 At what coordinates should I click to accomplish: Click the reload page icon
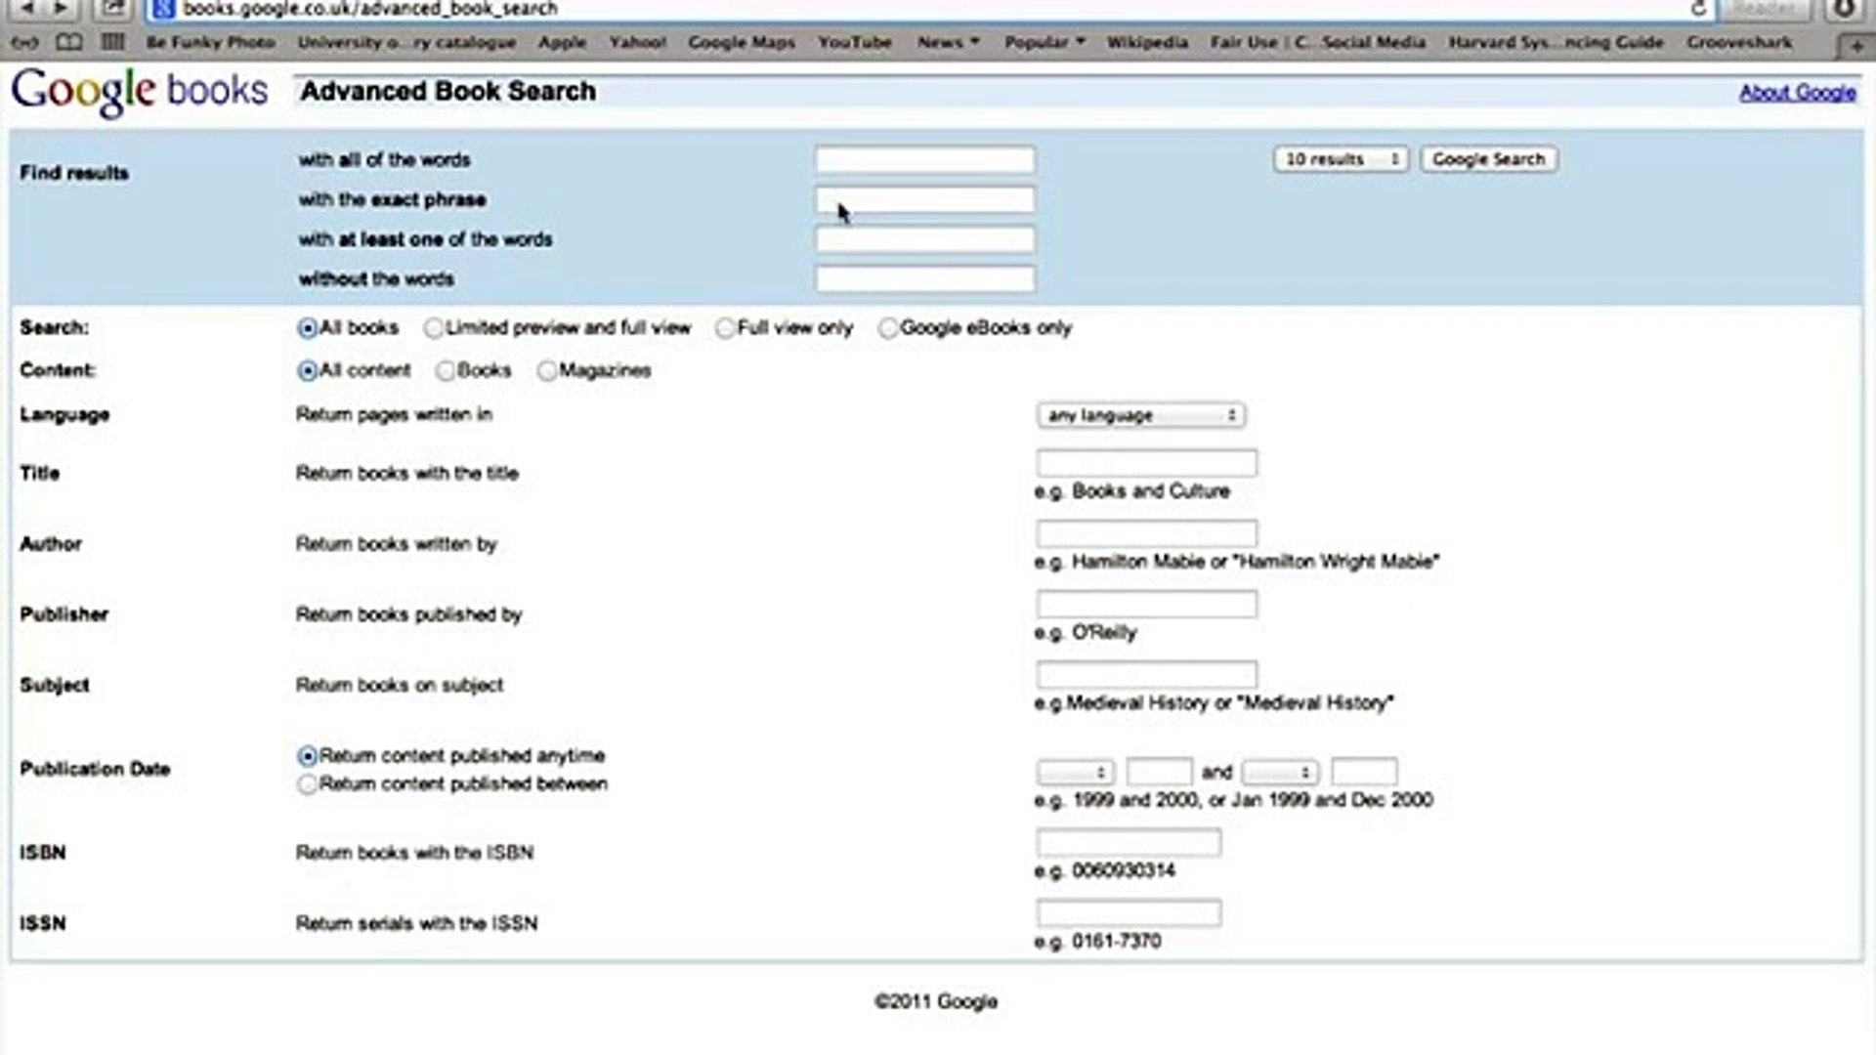coord(1699,9)
